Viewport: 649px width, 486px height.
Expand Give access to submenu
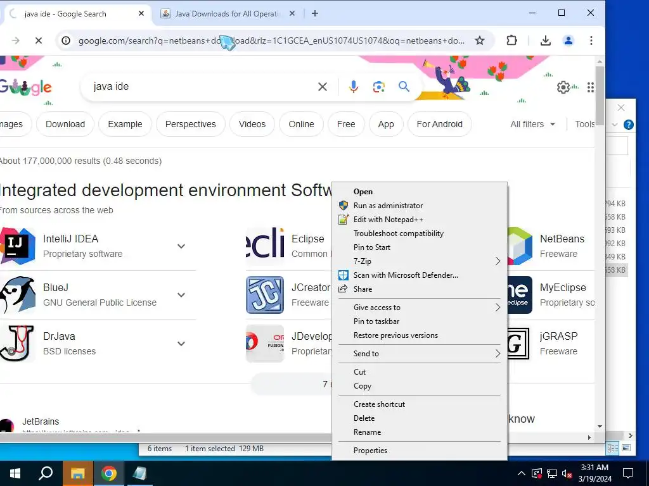(x=420, y=308)
